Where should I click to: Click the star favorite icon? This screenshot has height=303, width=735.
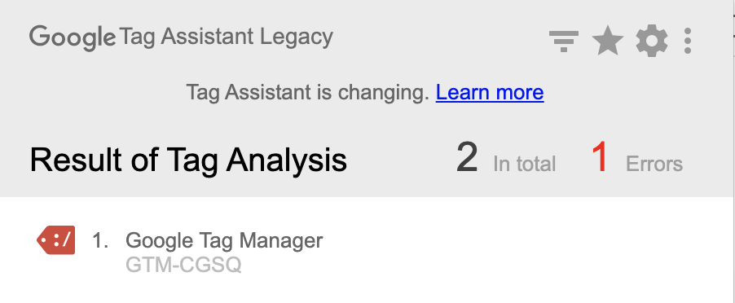(608, 41)
